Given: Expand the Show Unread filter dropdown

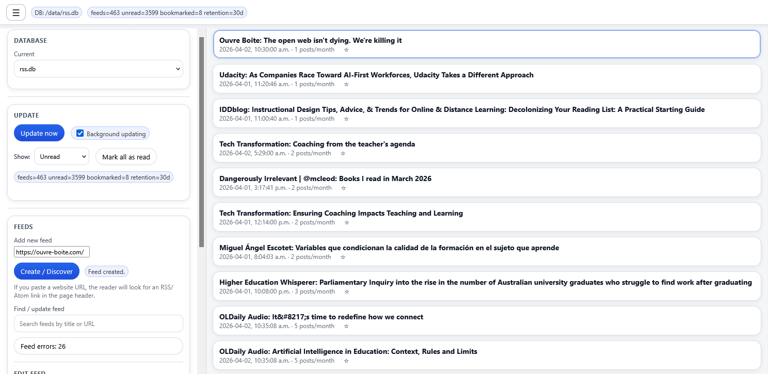Looking at the screenshot, I should point(61,157).
